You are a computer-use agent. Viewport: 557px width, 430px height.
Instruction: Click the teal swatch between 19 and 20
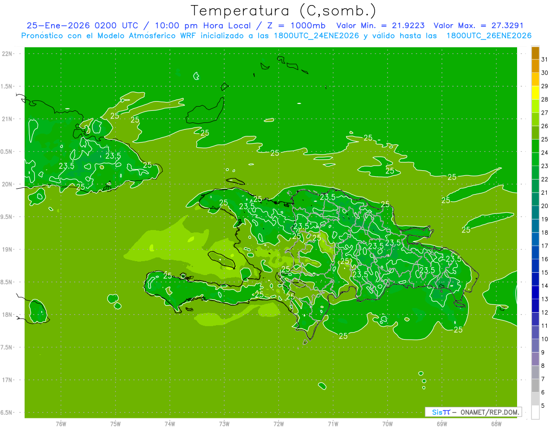[x=535, y=212]
